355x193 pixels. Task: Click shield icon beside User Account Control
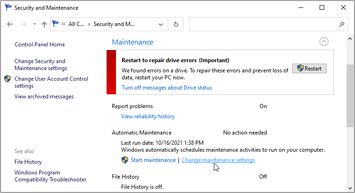pyautogui.click(x=7, y=79)
